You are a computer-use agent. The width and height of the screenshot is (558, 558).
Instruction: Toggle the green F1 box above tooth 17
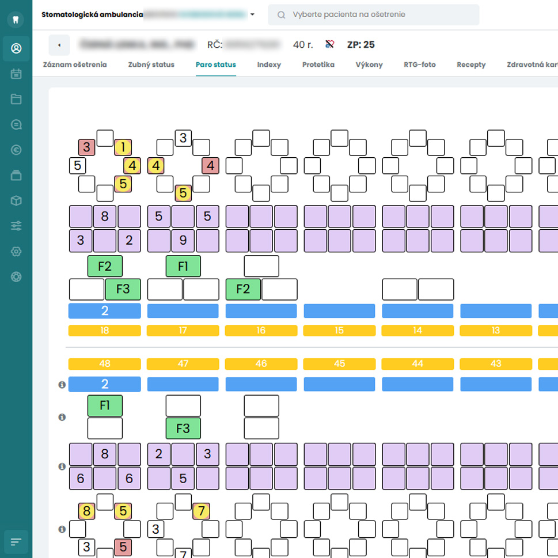(183, 267)
